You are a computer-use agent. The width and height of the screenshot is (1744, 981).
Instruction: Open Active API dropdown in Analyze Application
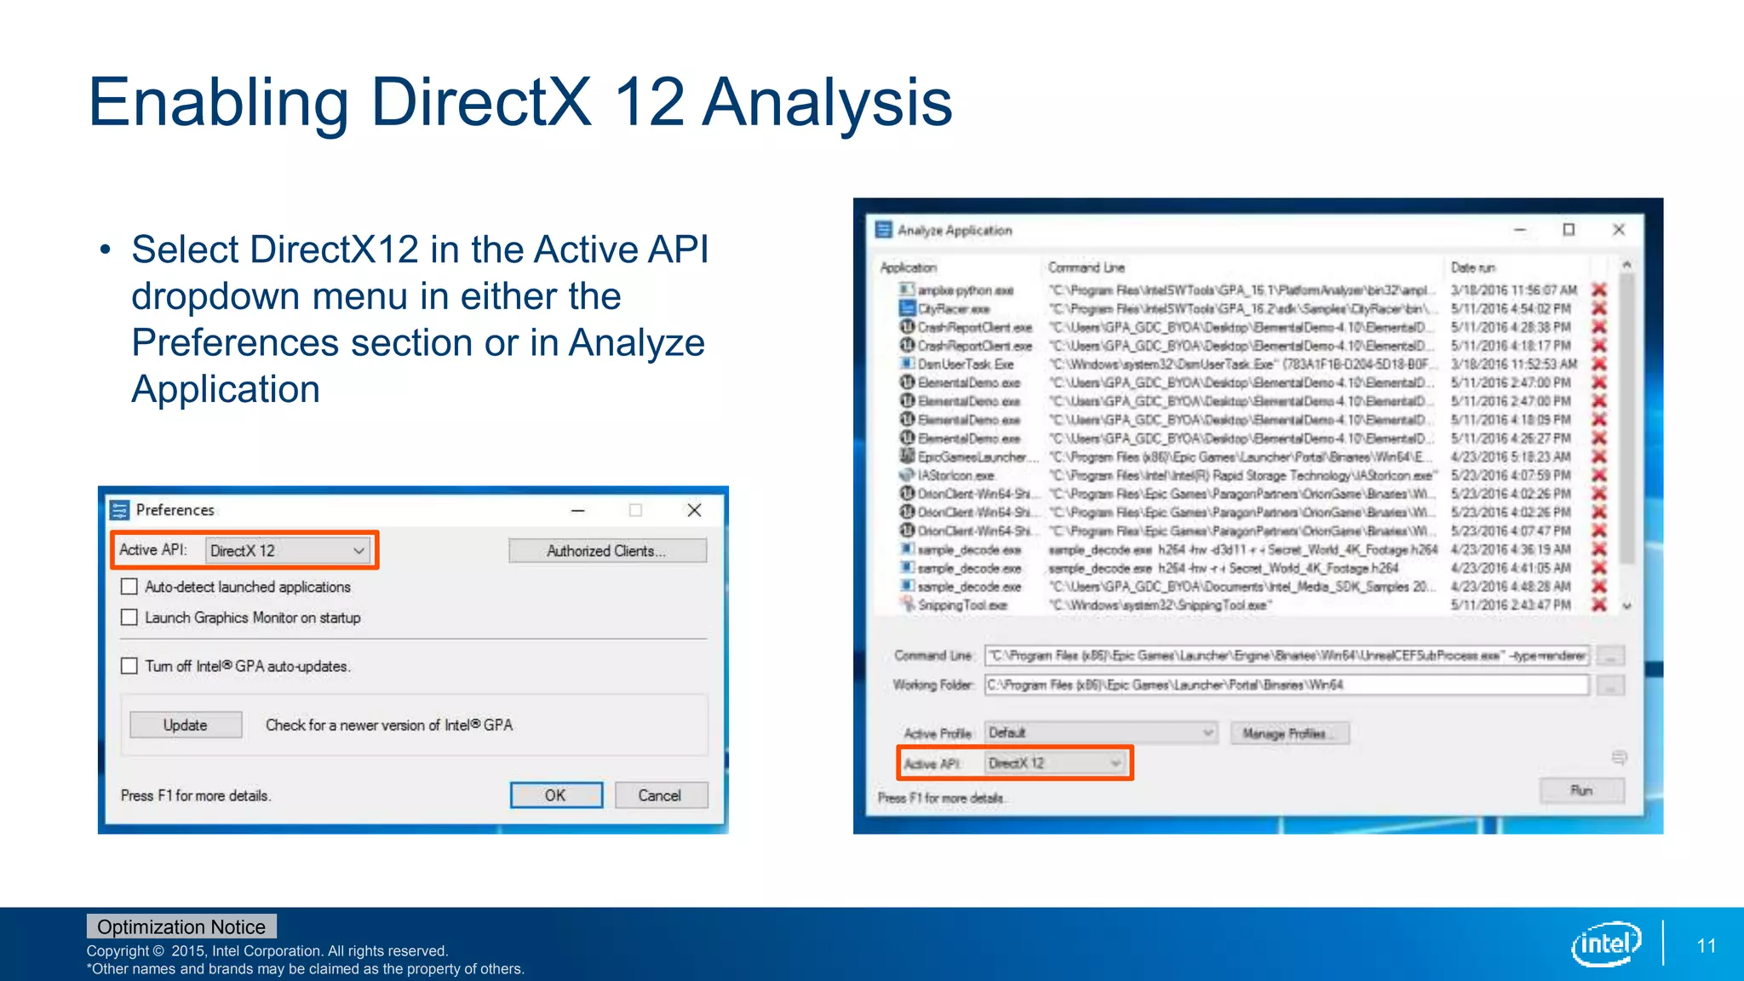click(x=1054, y=764)
